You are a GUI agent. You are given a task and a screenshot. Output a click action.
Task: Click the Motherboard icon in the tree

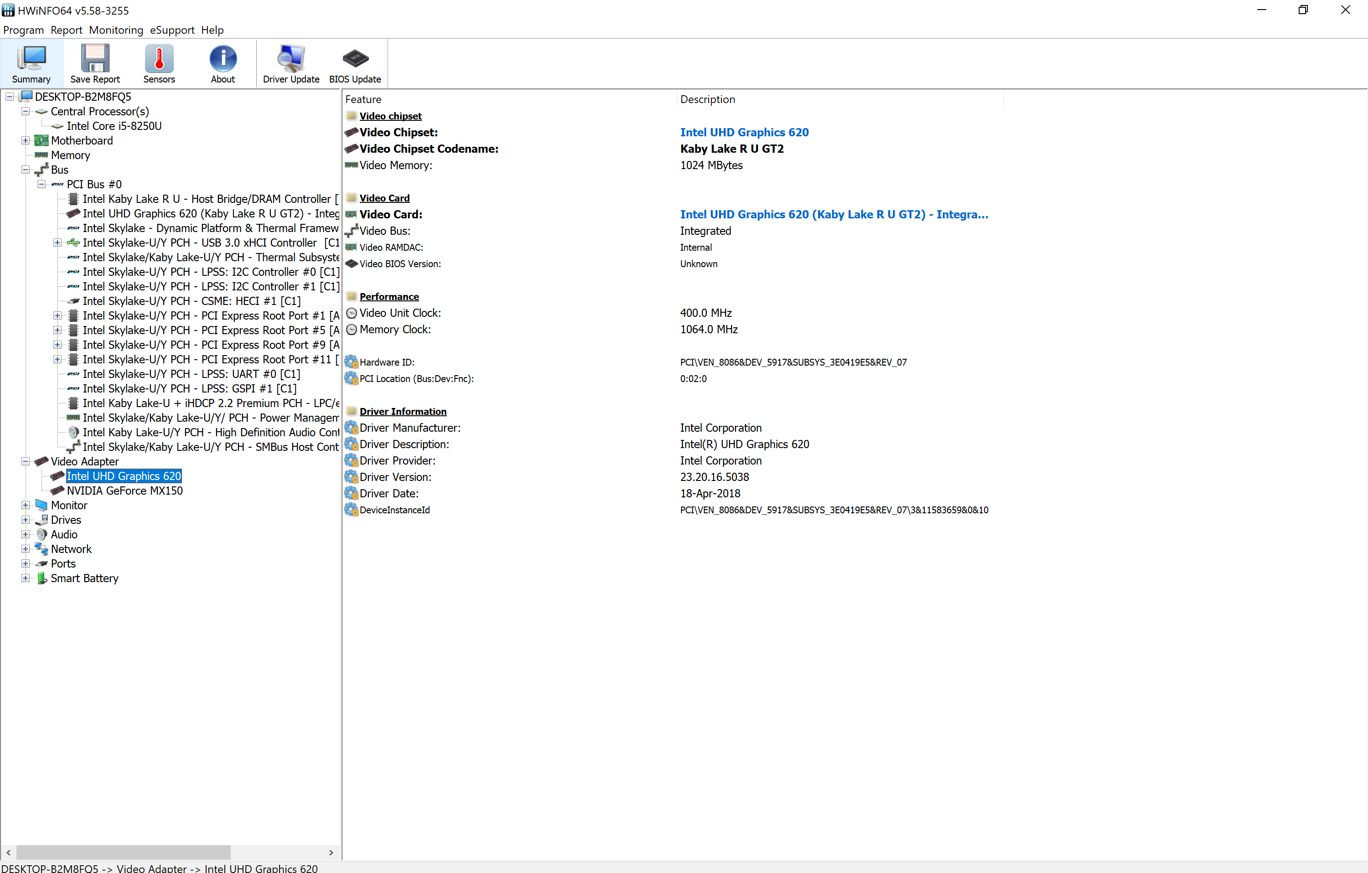pyautogui.click(x=41, y=140)
